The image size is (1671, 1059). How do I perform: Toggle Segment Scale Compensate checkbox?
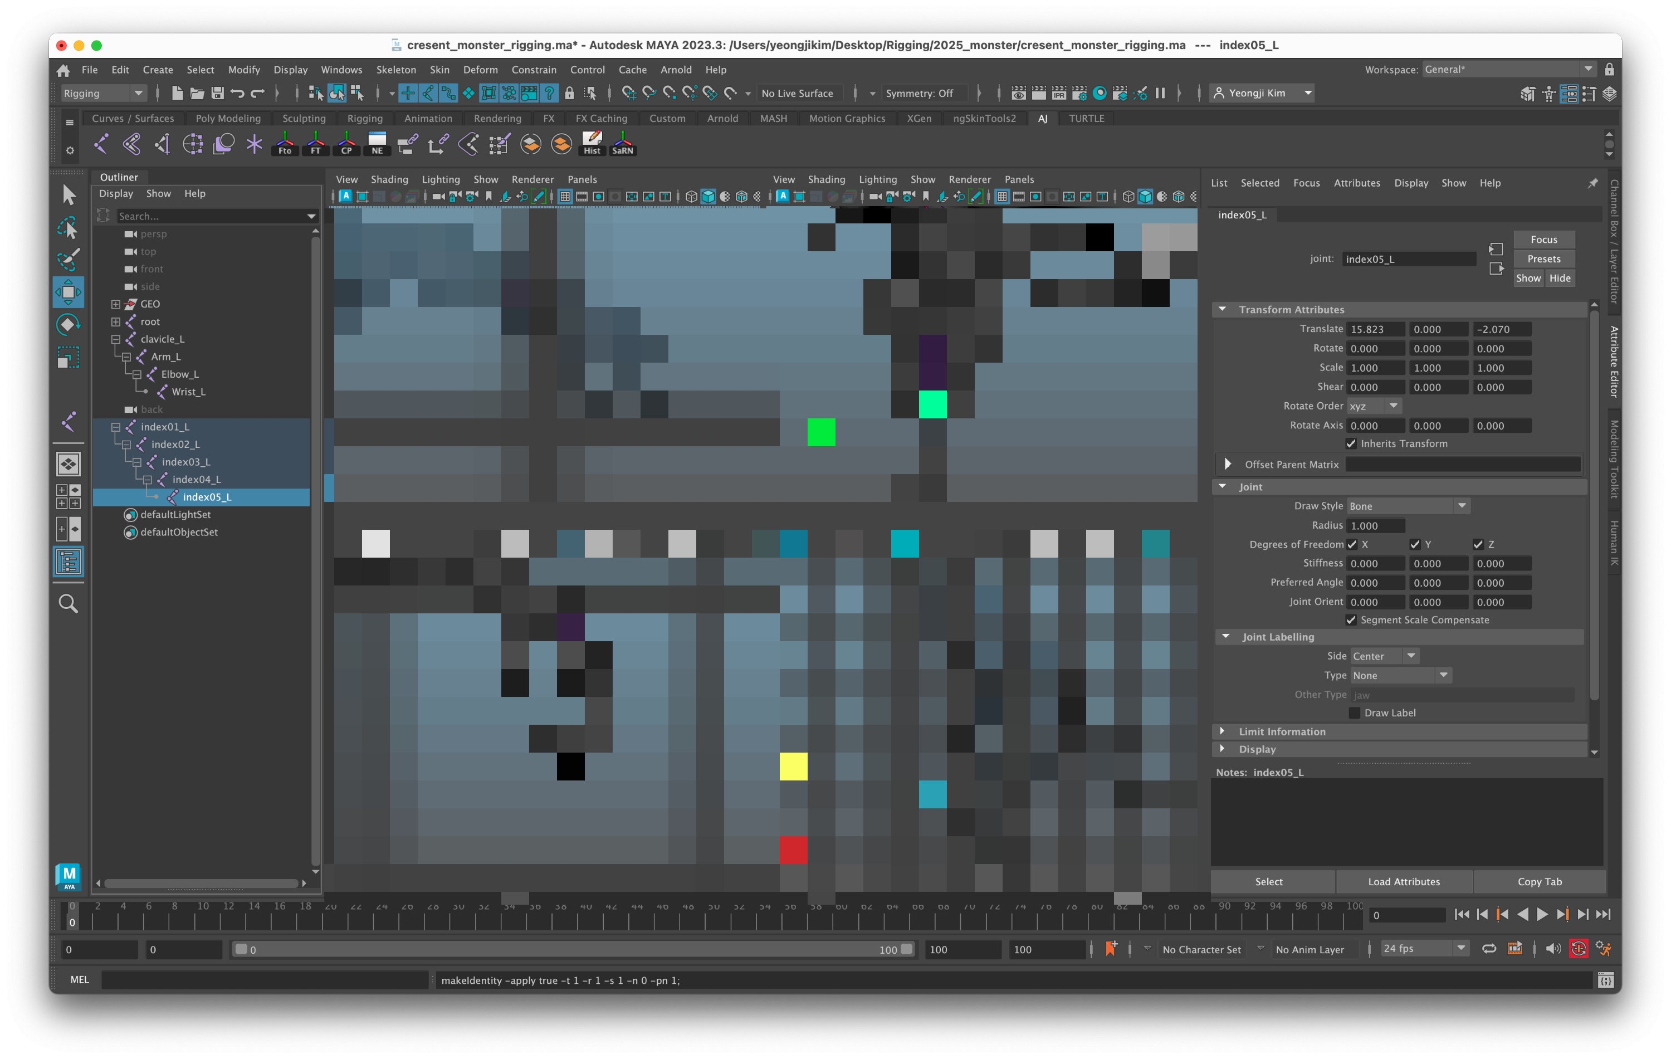coord(1350,619)
